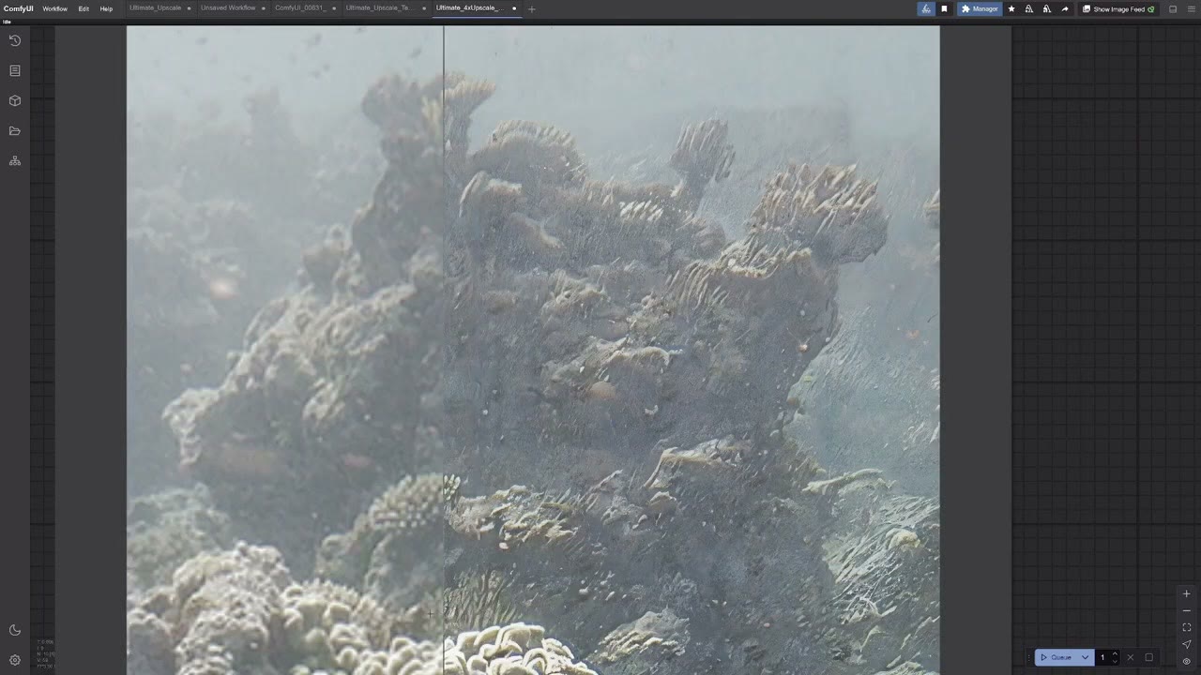1201x675 pixels.
Task: Cancel current run with X icon
Action: 1131,657
